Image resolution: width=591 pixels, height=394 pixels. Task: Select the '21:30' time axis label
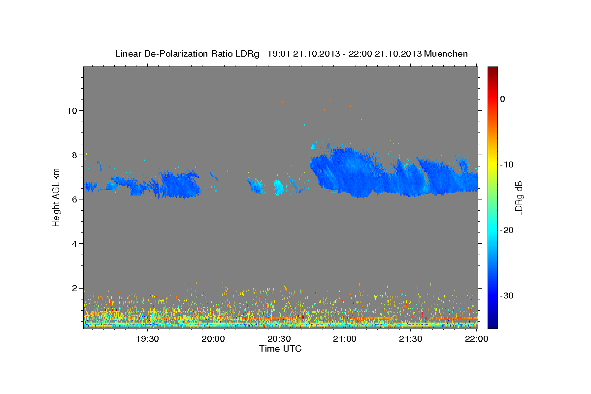pos(410,339)
